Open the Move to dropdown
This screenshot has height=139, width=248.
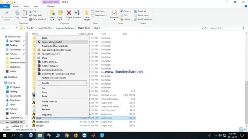tap(52, 19)
